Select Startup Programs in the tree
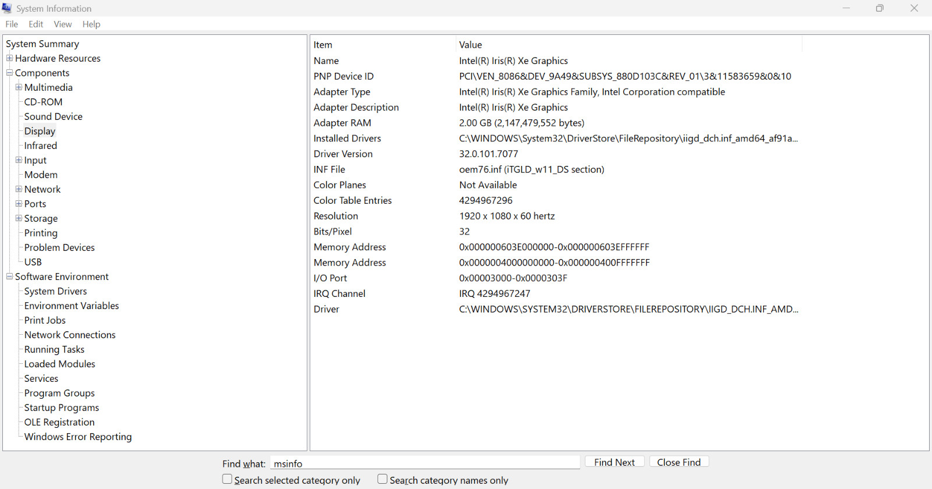Viewport: 932px width, 489px height. click(x=62, y=408)
